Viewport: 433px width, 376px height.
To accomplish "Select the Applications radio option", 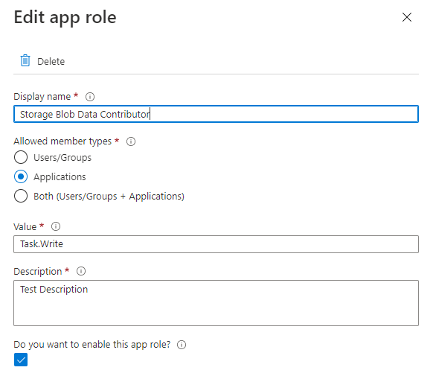I will pyautogui.click(x=21, y=176).
